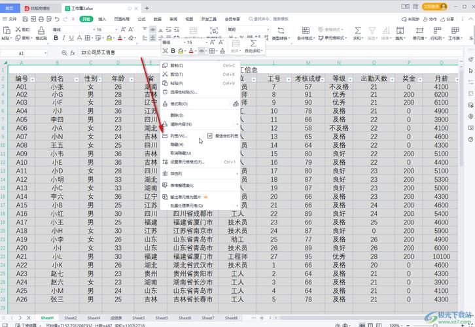Open the Name Box A1 dropdown arrow
This screenshot has height=327, width=475.
[x=45, y=53]
